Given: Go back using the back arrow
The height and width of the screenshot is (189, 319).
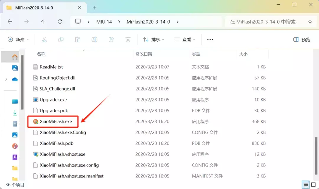Looking at the screenshot, I should click(x=10, y=22).
